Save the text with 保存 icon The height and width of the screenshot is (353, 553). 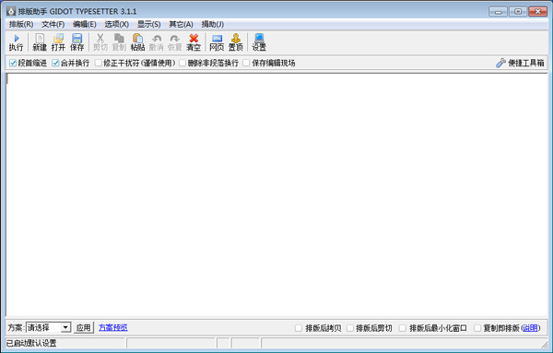click(76, 42)
